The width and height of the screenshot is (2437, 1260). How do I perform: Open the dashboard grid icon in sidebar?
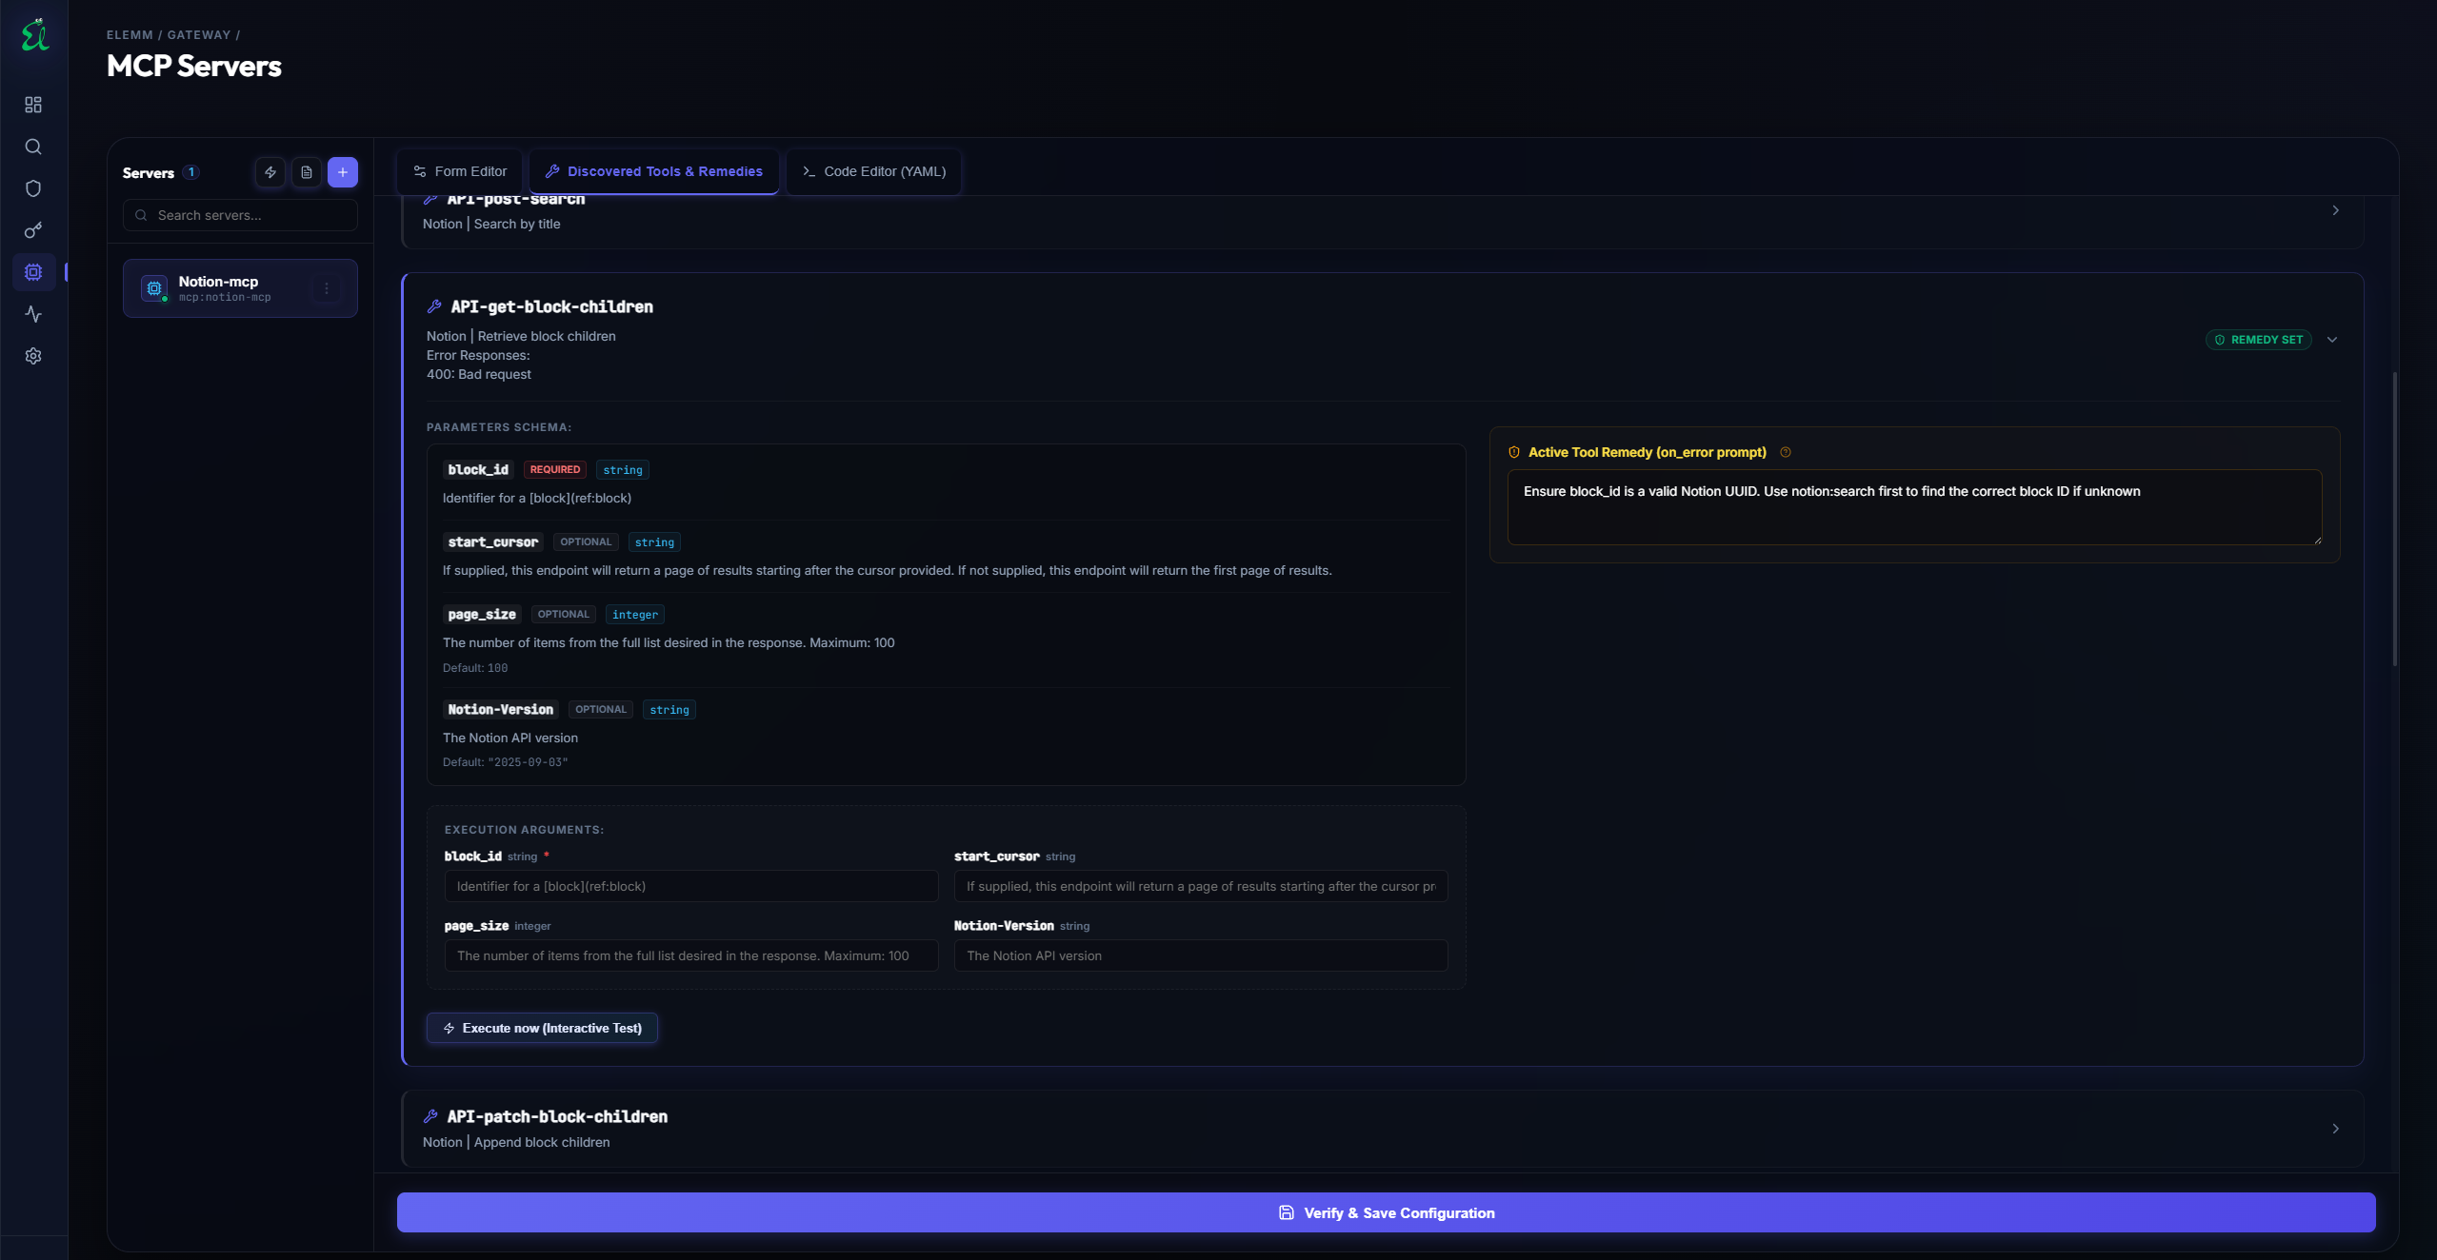33,105
